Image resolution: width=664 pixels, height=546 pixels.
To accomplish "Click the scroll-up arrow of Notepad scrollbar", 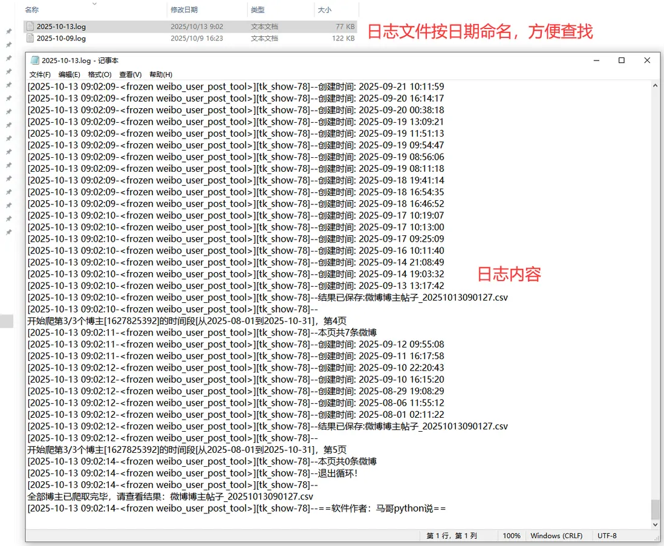I will click(x=655, y=85).
